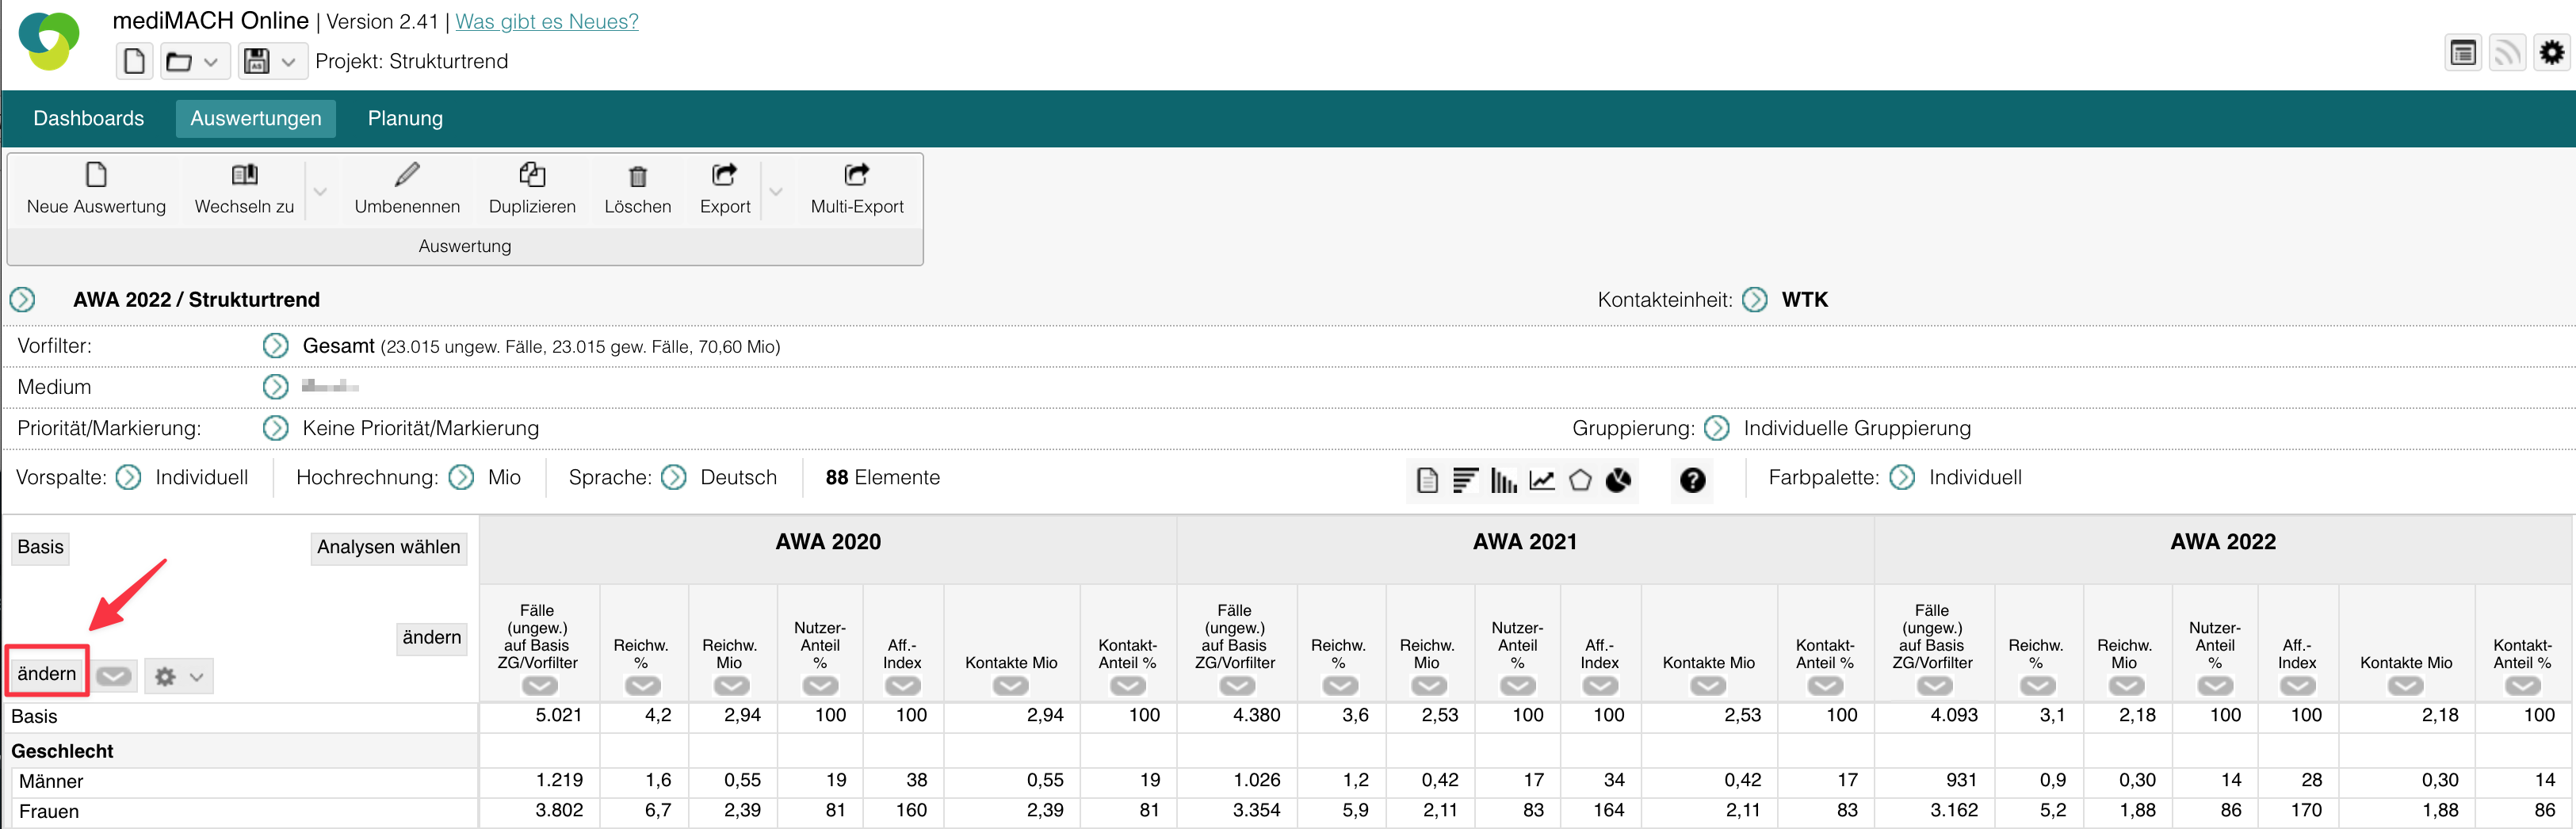Open the save options dropdown arrow
This screenshot has height=829, width=2576.
point(289,62)
